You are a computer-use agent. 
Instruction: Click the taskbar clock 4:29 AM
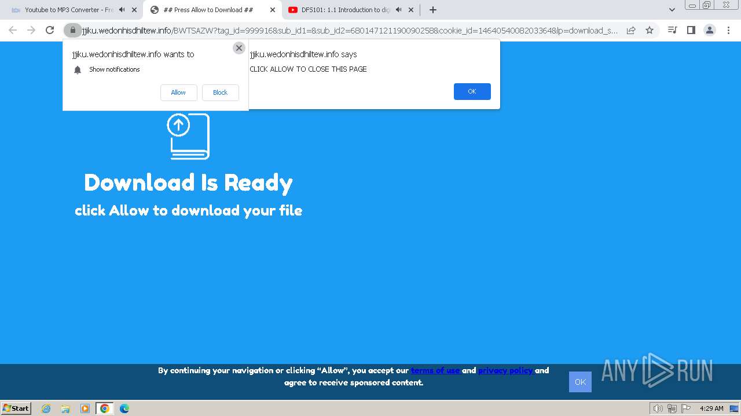711,408
